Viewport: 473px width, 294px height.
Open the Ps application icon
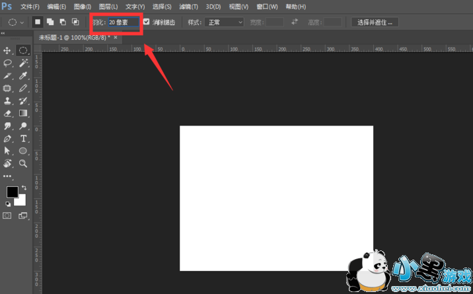point(7,7)
